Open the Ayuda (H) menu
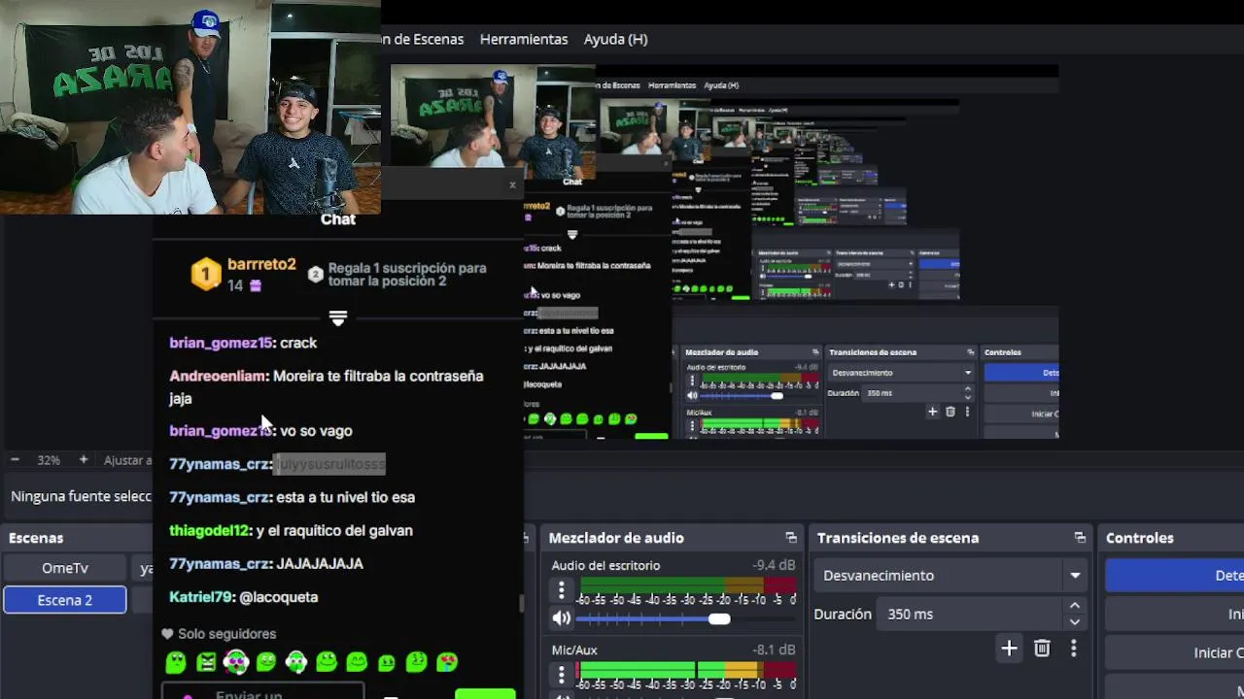This screenshot has width=1244, height=699. (x=615, y=39)
